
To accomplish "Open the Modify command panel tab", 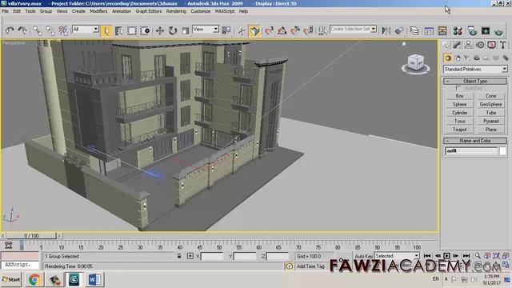I will click(x=457, y=45).
